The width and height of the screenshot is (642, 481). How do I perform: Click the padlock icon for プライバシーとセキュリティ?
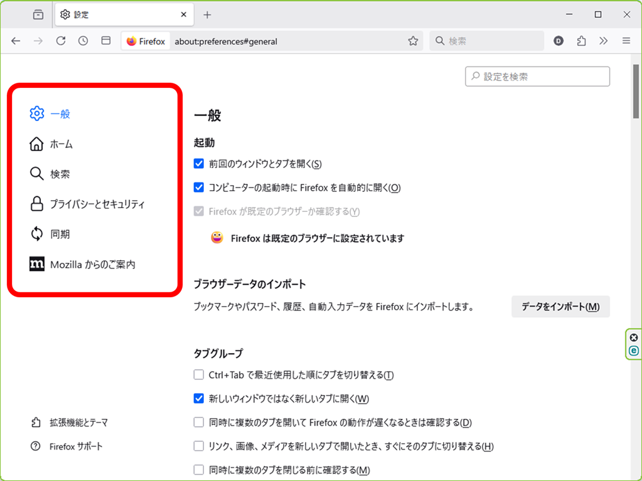(36, 204)
